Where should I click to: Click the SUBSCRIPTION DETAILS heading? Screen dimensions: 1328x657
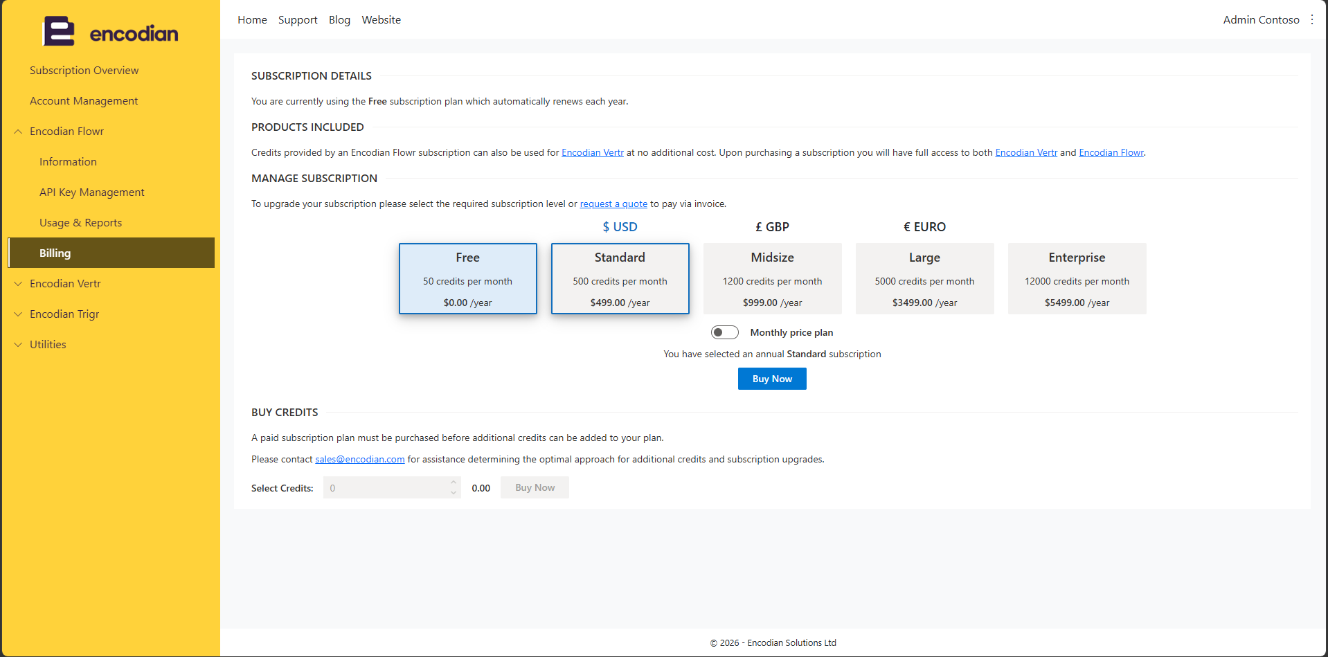click(x=312, y=76)
